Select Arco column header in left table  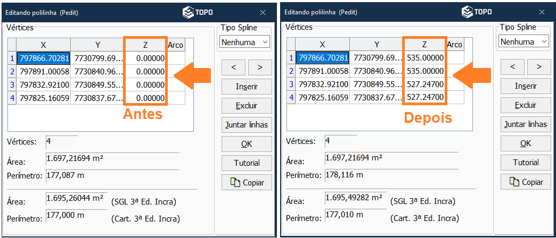[x=175, y=45]
